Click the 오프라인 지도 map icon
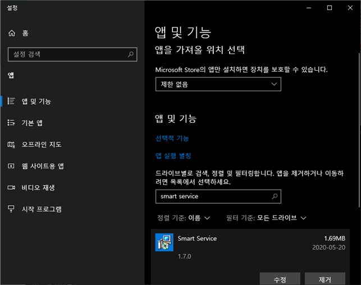This screenshot has height=285, width=361. [11, 144]
